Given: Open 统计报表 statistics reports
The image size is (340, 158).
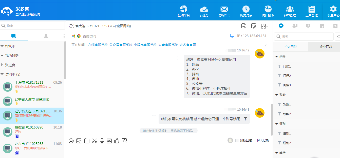Looking at the screenshot, I should [268, 11].
